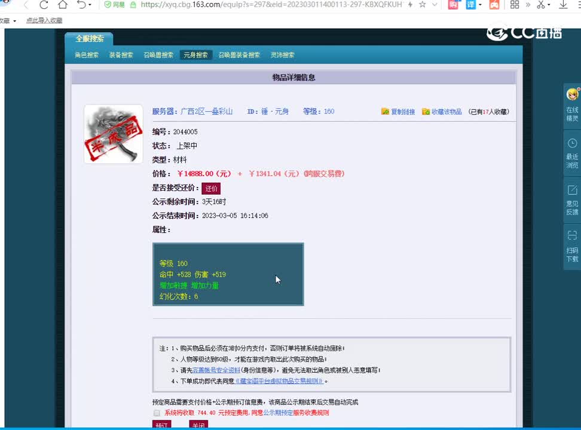The width and height of the screenshot is (581, 430).
Task: Click the lightning speed-mode icon
Action: click(x=410, y=5)
